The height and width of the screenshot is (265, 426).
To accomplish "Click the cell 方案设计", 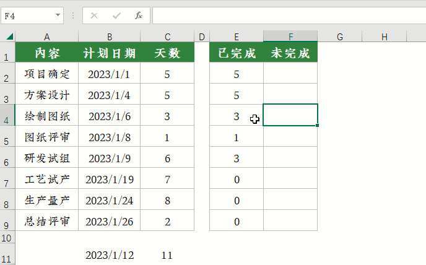I will (46, 94).
